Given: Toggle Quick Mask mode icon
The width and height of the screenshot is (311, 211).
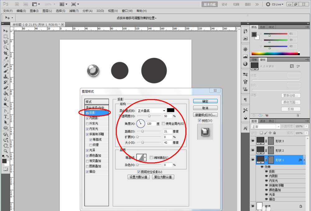Looking at the screenshot, I should pos(6,169).
